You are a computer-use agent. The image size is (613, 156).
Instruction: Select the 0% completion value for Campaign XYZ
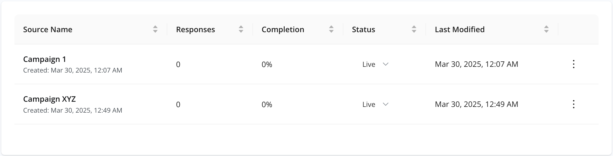click(267, 104)
